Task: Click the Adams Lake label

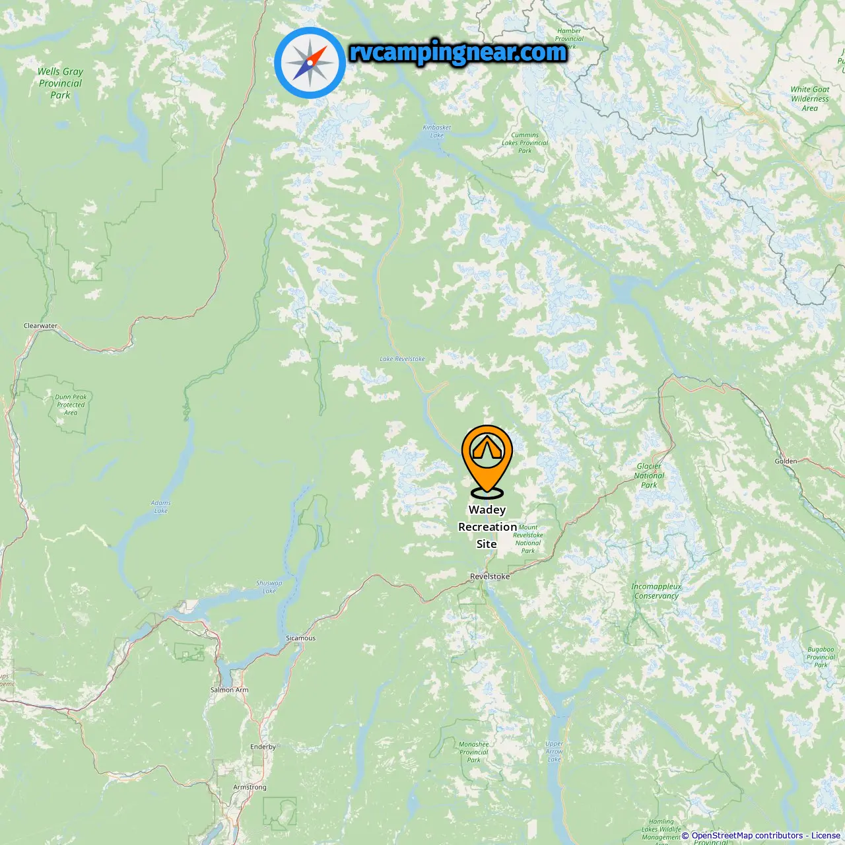Action: coord(160,506)
